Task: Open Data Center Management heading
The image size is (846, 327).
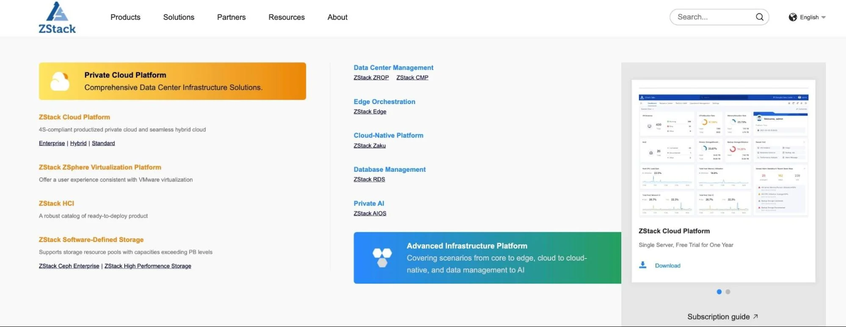Action: [x=394, y=68]
